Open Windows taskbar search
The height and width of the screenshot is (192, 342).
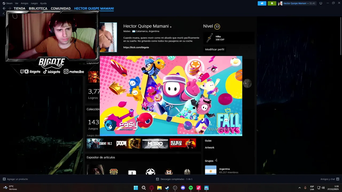tap(144, 188)
